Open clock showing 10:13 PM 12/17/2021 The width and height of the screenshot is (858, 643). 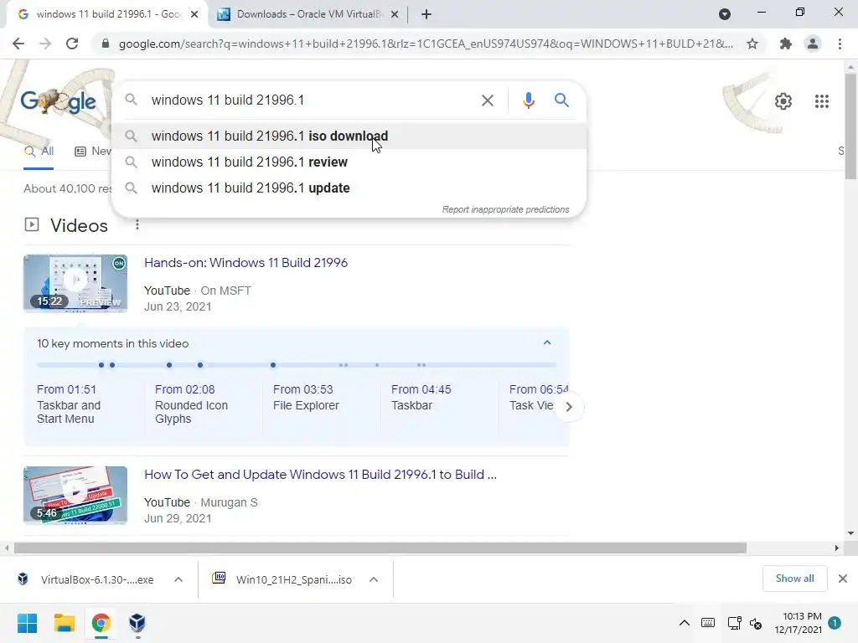point(798,623)
